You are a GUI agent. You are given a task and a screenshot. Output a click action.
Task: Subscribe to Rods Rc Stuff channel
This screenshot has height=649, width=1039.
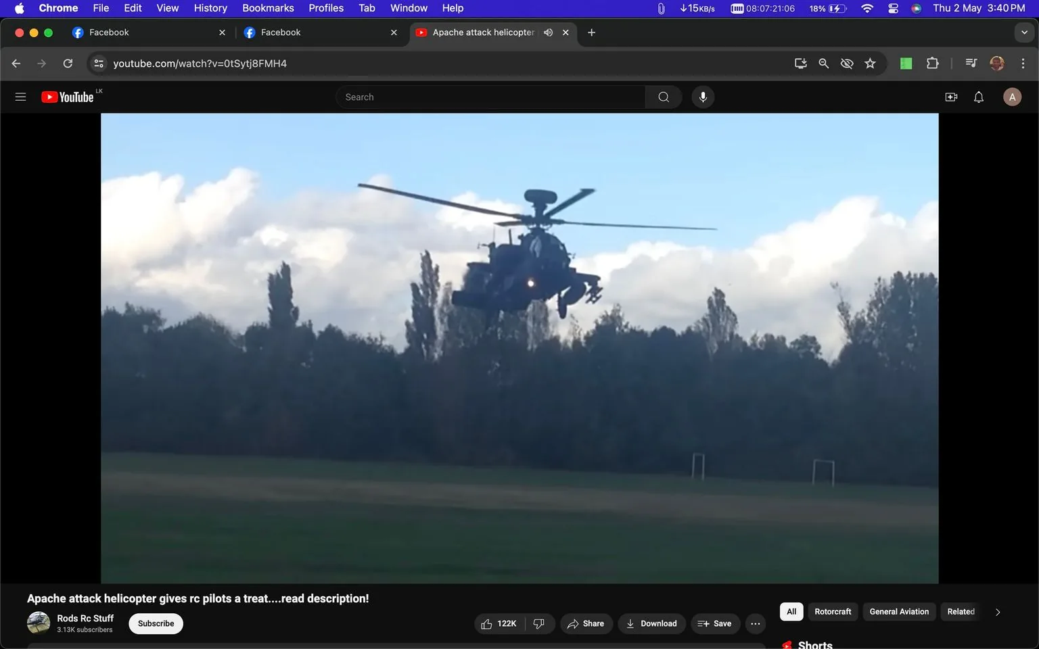(155, 623)
